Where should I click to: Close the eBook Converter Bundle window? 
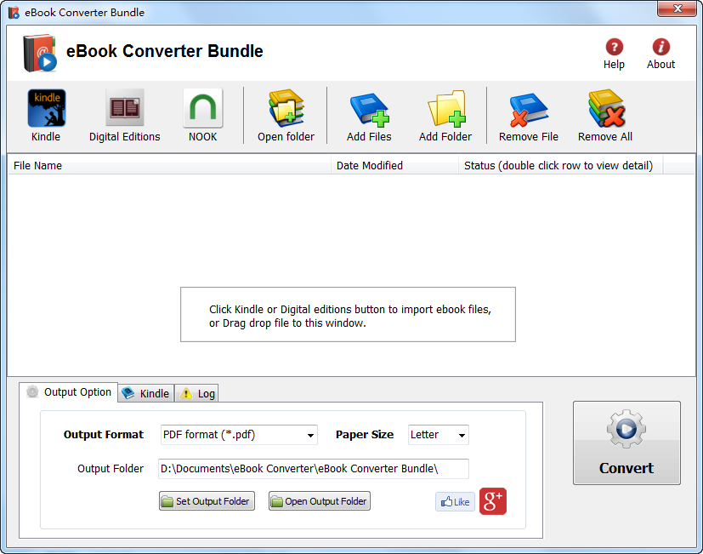coord(677,9)
